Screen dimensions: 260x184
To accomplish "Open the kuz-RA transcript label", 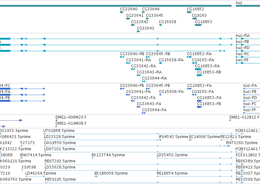I will coord(243,36).
